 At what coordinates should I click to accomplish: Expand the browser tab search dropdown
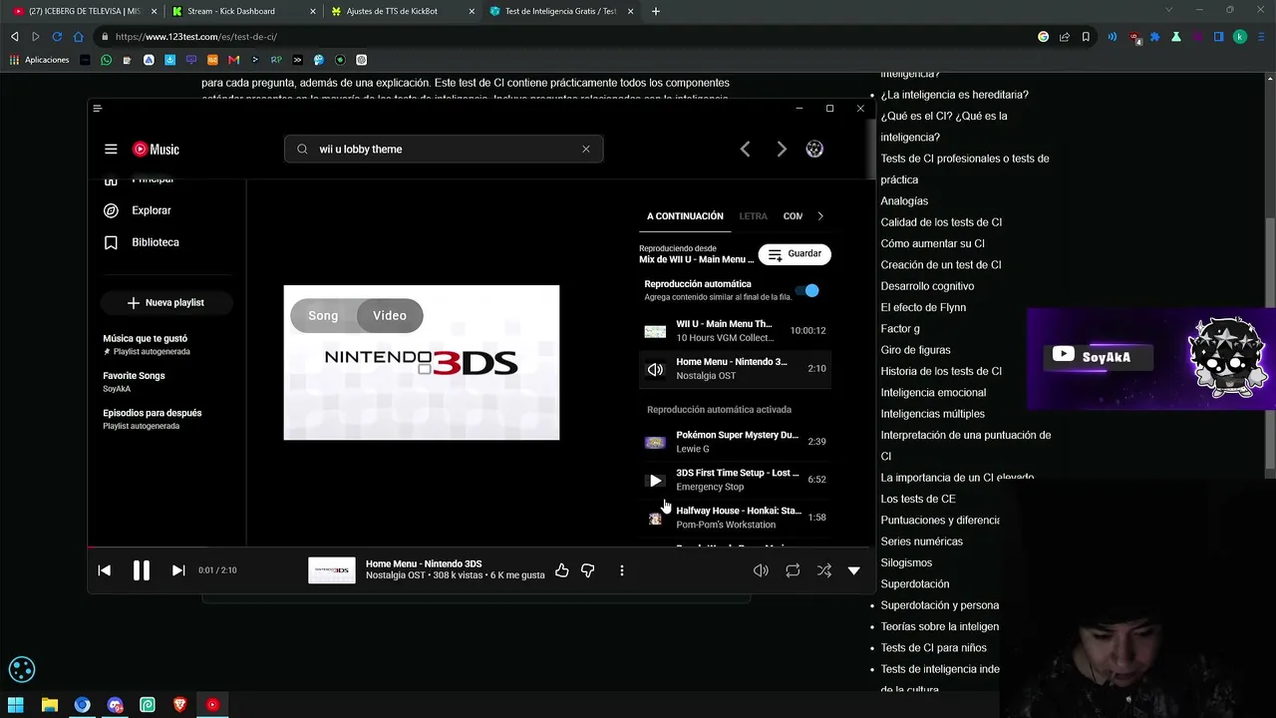tap(1169, 10)
